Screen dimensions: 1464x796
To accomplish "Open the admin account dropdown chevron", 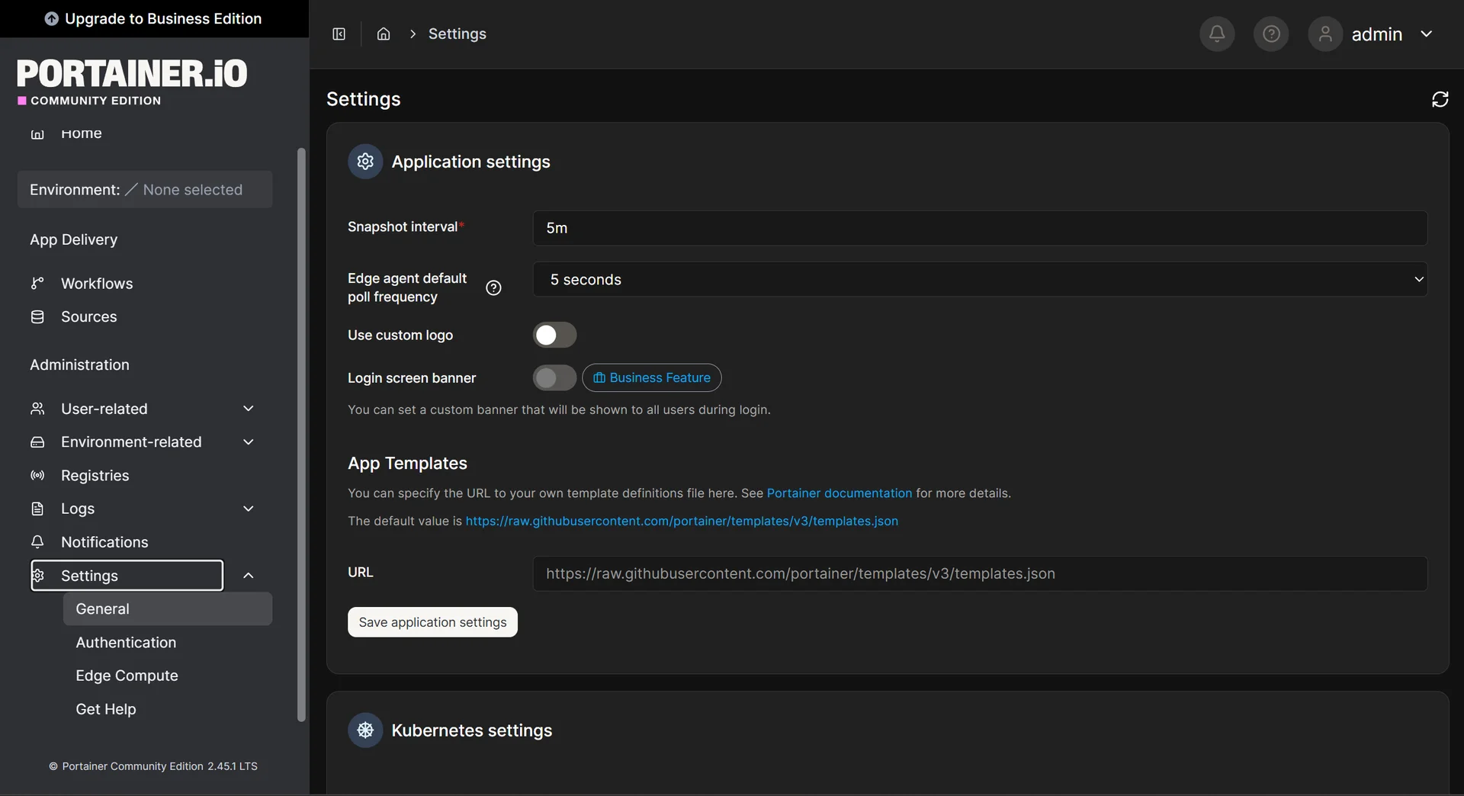I will pyautogui.click(x=1427, y=34).
